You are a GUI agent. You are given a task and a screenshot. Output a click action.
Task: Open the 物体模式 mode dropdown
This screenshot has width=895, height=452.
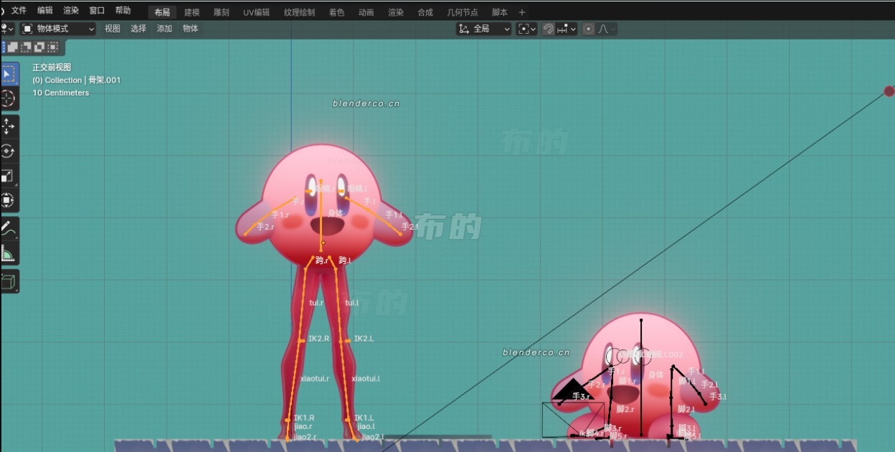coord(58,29)
